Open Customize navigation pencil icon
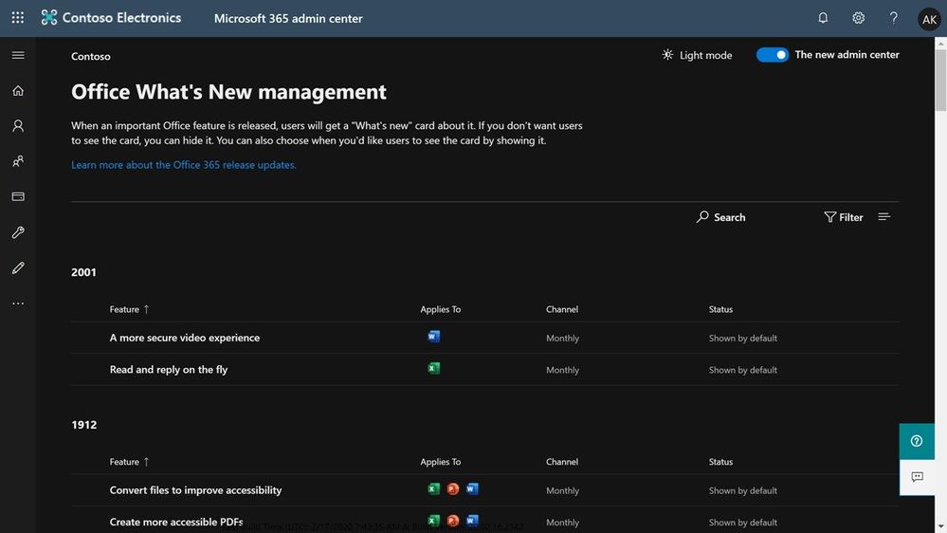 [18, 267]
